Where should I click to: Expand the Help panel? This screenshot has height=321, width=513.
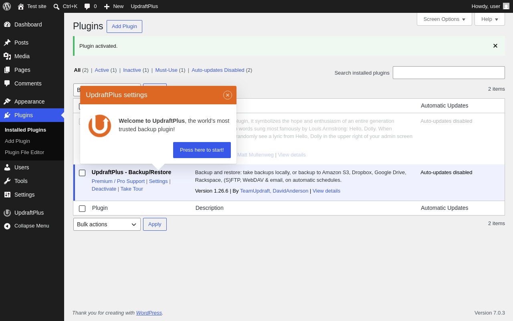pyautogui.click(x=490, y=19)
